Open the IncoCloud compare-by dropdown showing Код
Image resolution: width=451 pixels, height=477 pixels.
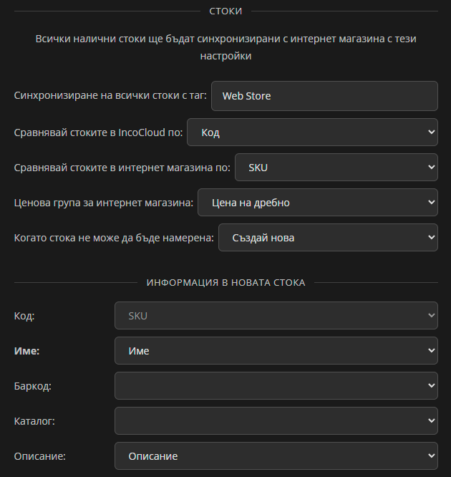click(312, 132)
